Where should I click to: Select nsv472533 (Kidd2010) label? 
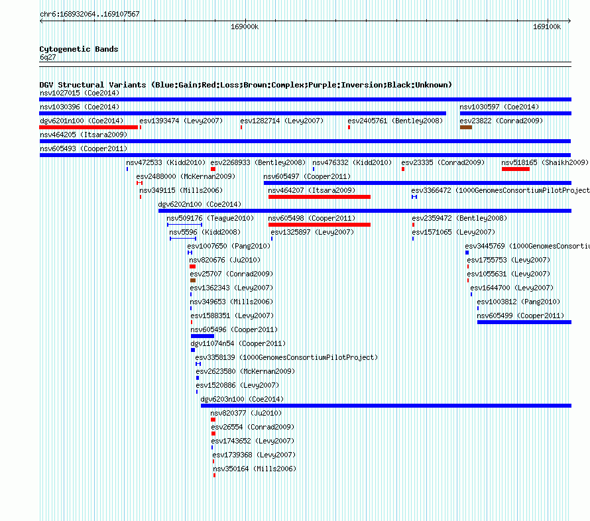click(x=166, y=162)
